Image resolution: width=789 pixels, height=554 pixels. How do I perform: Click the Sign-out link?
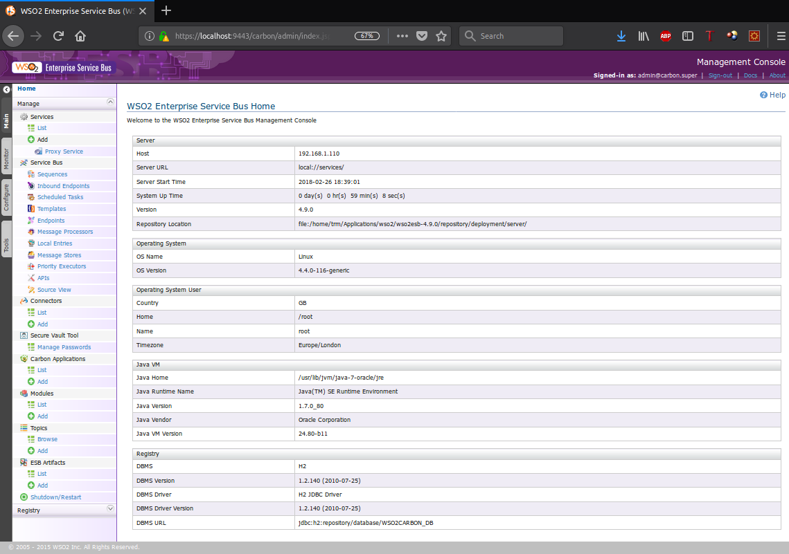point(720,75)
